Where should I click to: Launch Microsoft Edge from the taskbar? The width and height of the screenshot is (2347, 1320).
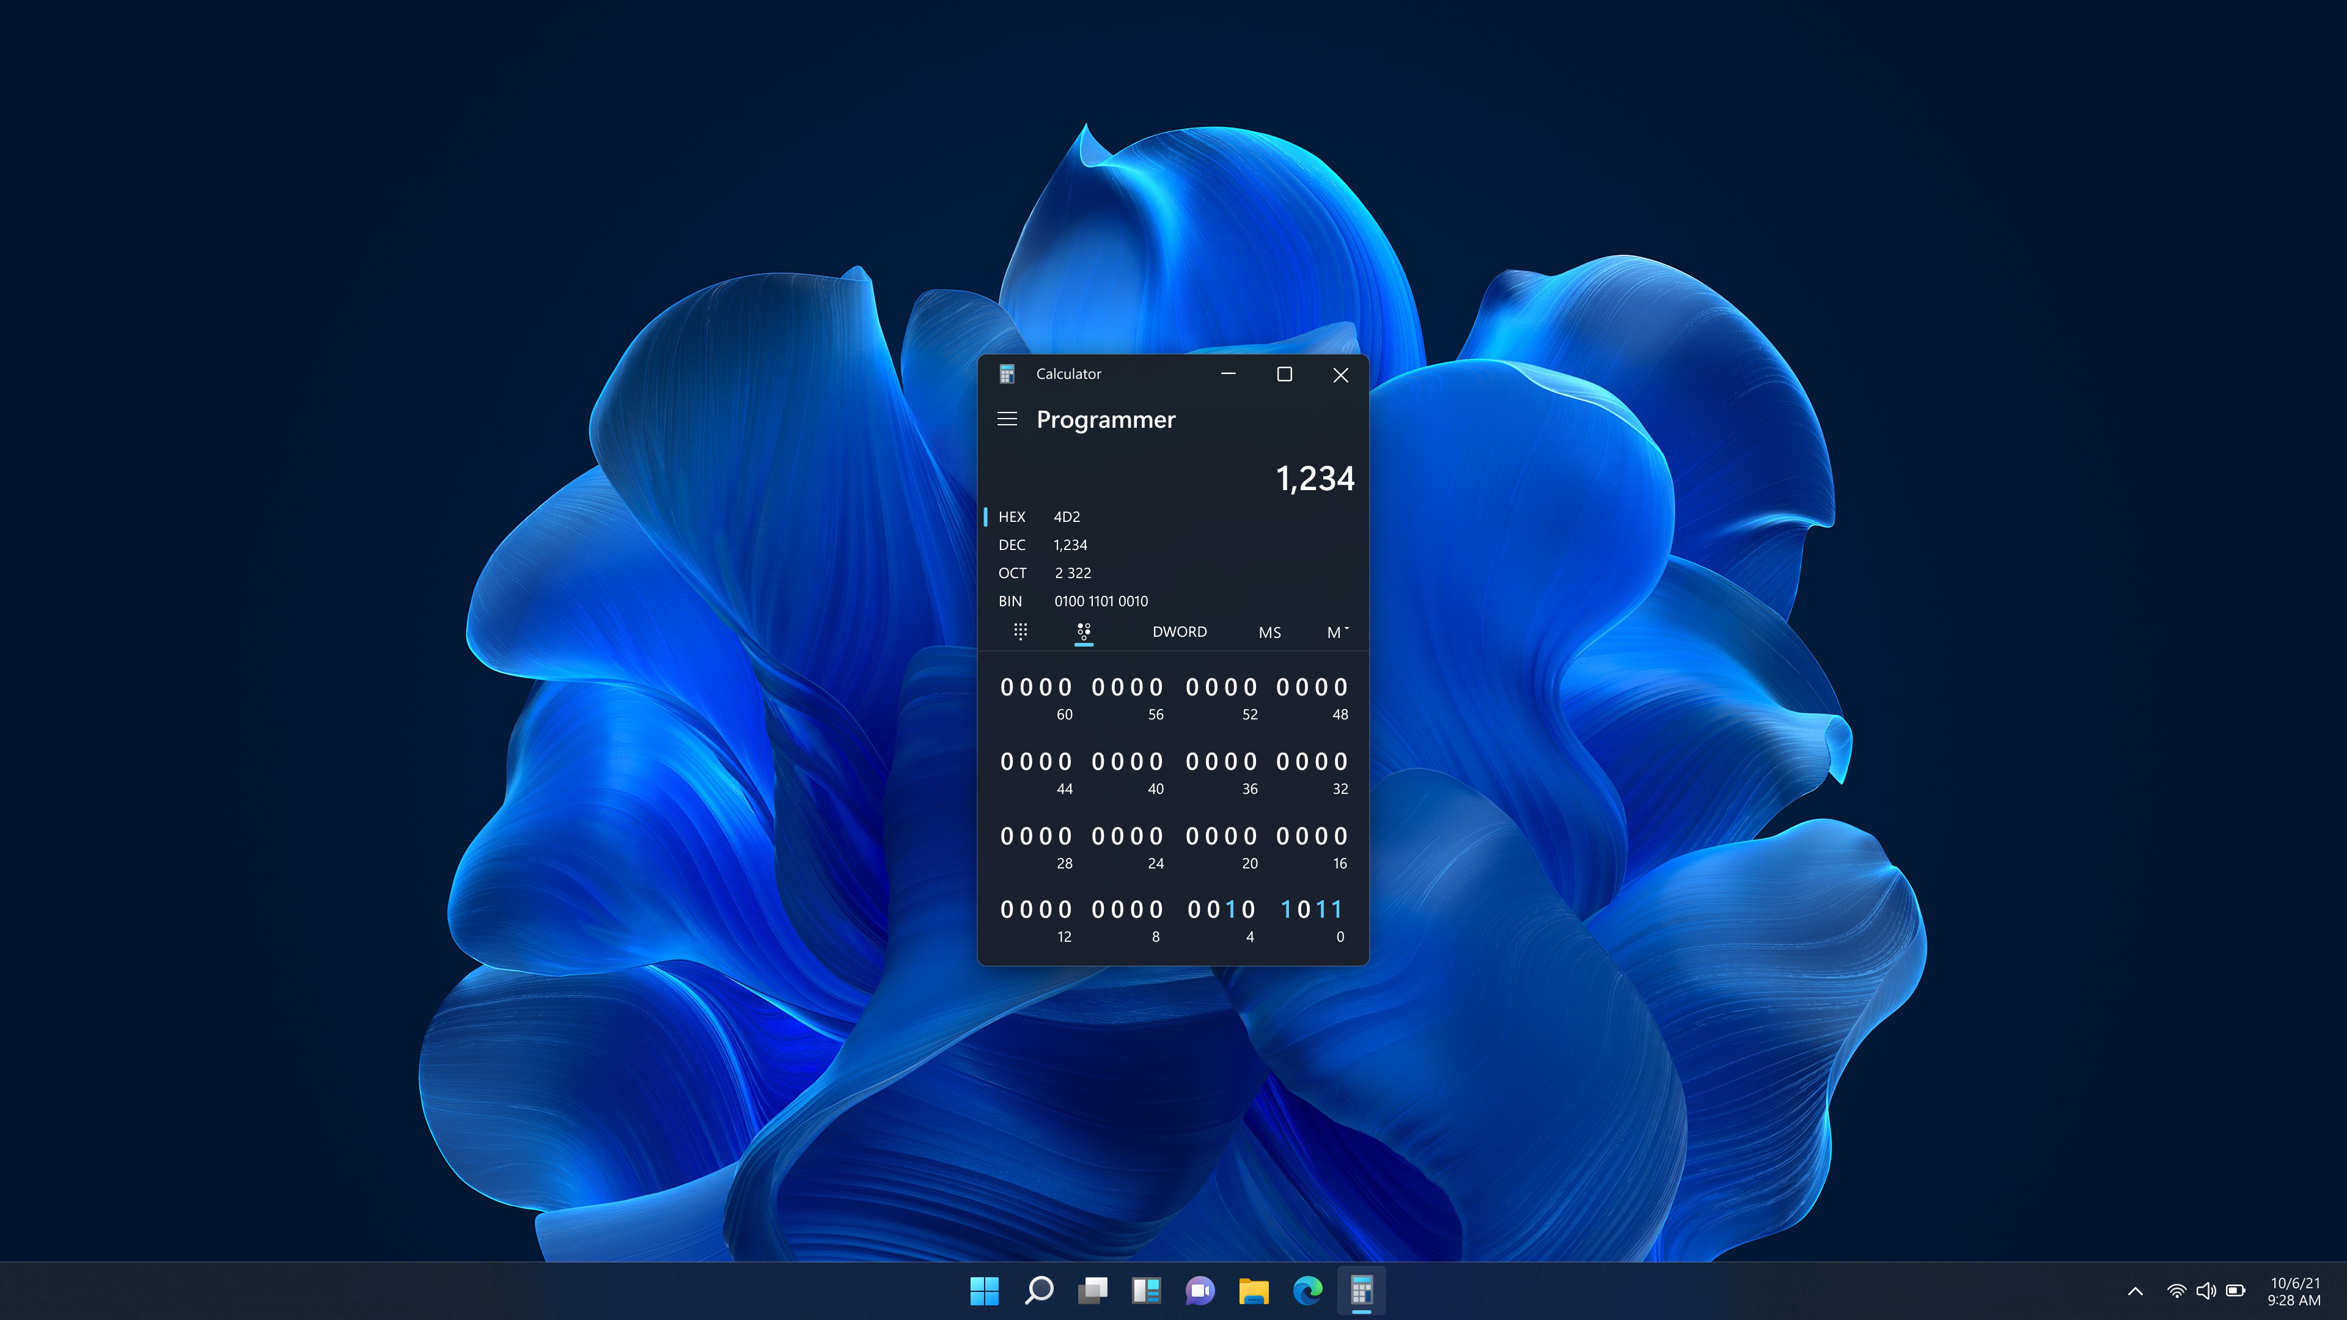point(1307,1291)
